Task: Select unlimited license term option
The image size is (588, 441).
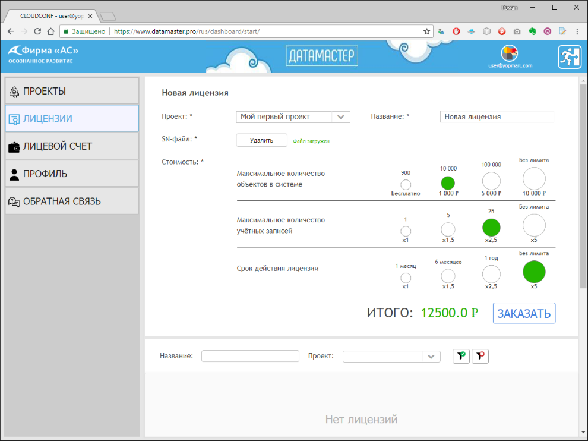Action: click(x=534, y=272)
